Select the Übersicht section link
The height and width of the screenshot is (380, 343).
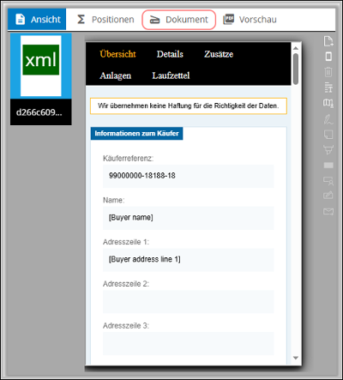pyautogui.click(x=117, y=54)
